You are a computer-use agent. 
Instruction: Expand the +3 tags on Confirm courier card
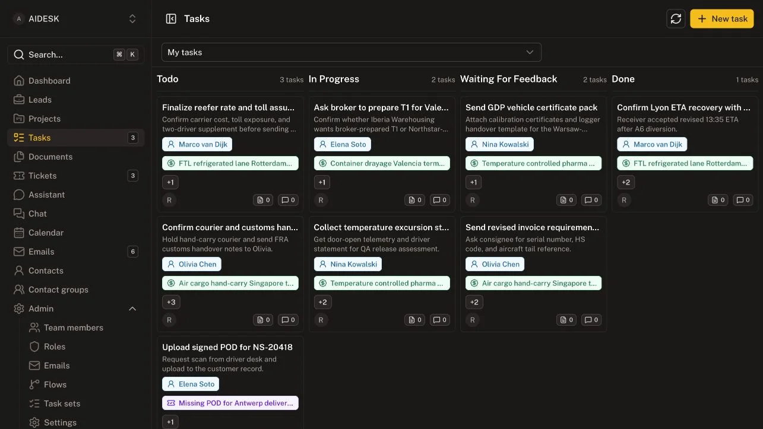171,302
